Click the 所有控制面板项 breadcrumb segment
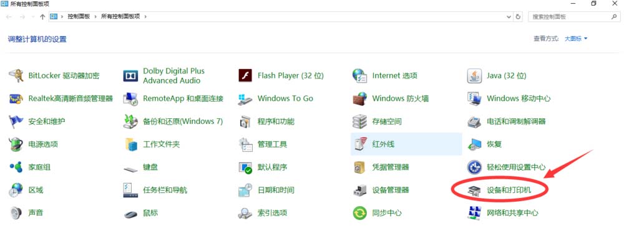 (120, 17)
